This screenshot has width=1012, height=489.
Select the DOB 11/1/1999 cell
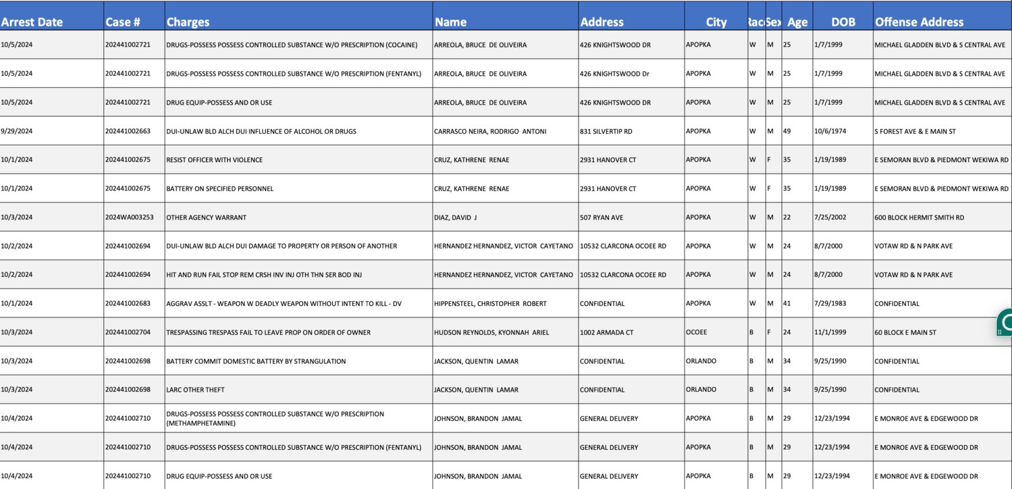(843, 332)
